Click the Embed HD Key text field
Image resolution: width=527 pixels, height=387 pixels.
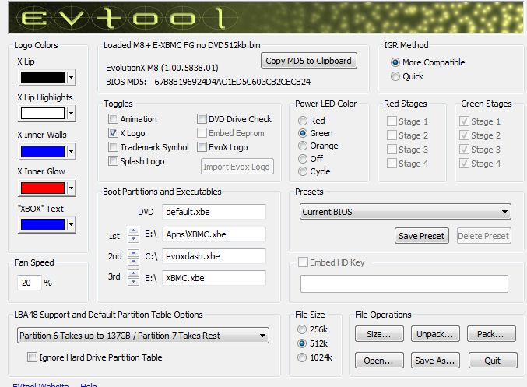tap(404, 283)
